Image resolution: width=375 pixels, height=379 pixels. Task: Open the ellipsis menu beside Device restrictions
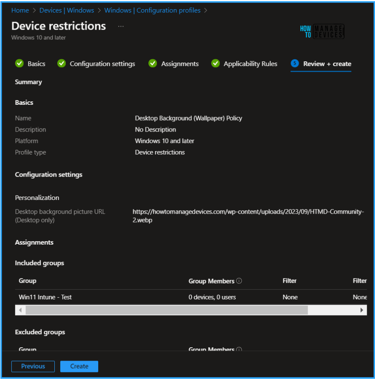click(121, 26)
